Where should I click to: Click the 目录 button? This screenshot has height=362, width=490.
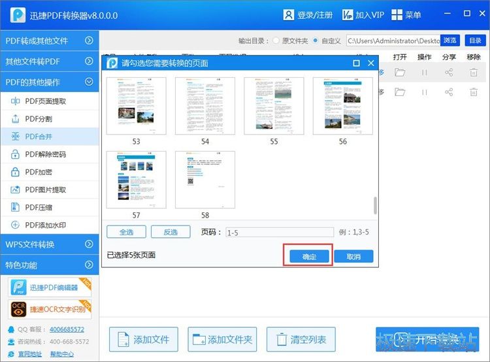(x=475, y=41)
